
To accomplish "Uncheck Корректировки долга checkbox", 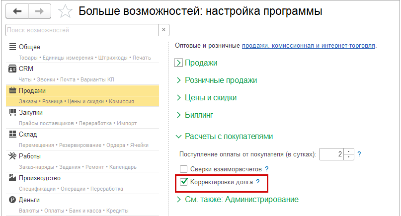I will (184, 182).
